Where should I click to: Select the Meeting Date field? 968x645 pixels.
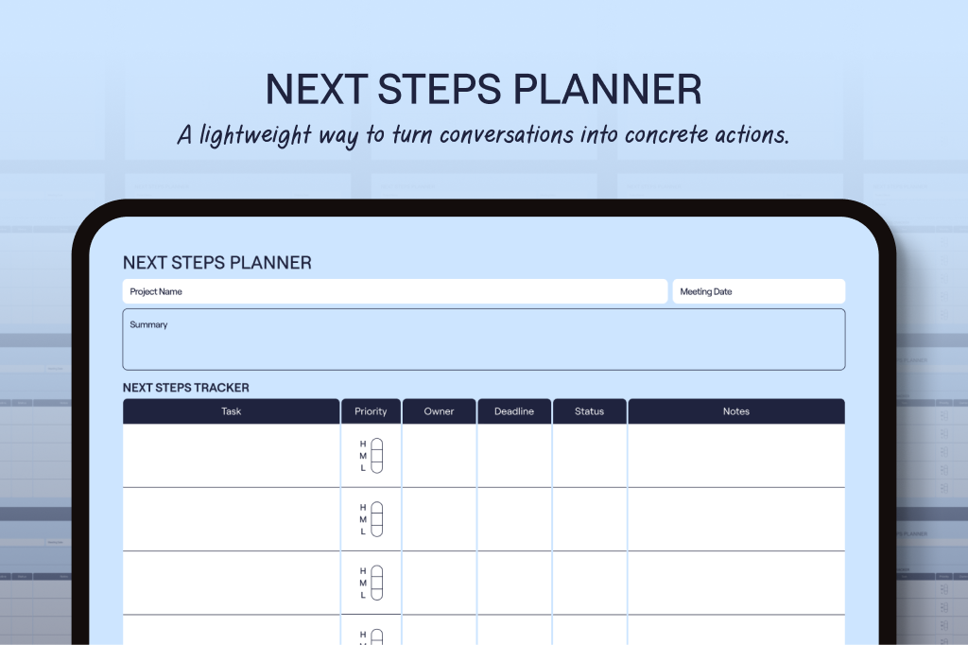758,291
